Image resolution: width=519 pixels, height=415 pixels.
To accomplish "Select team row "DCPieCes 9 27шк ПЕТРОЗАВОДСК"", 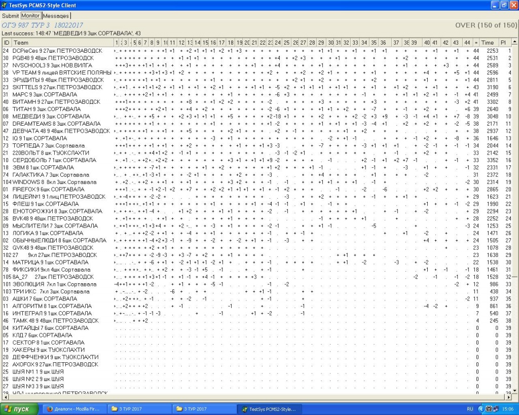I will tap(257, 51).
